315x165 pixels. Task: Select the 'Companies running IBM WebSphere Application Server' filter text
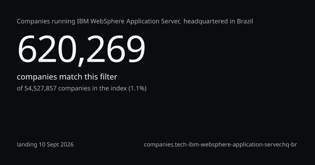(99, 21)
